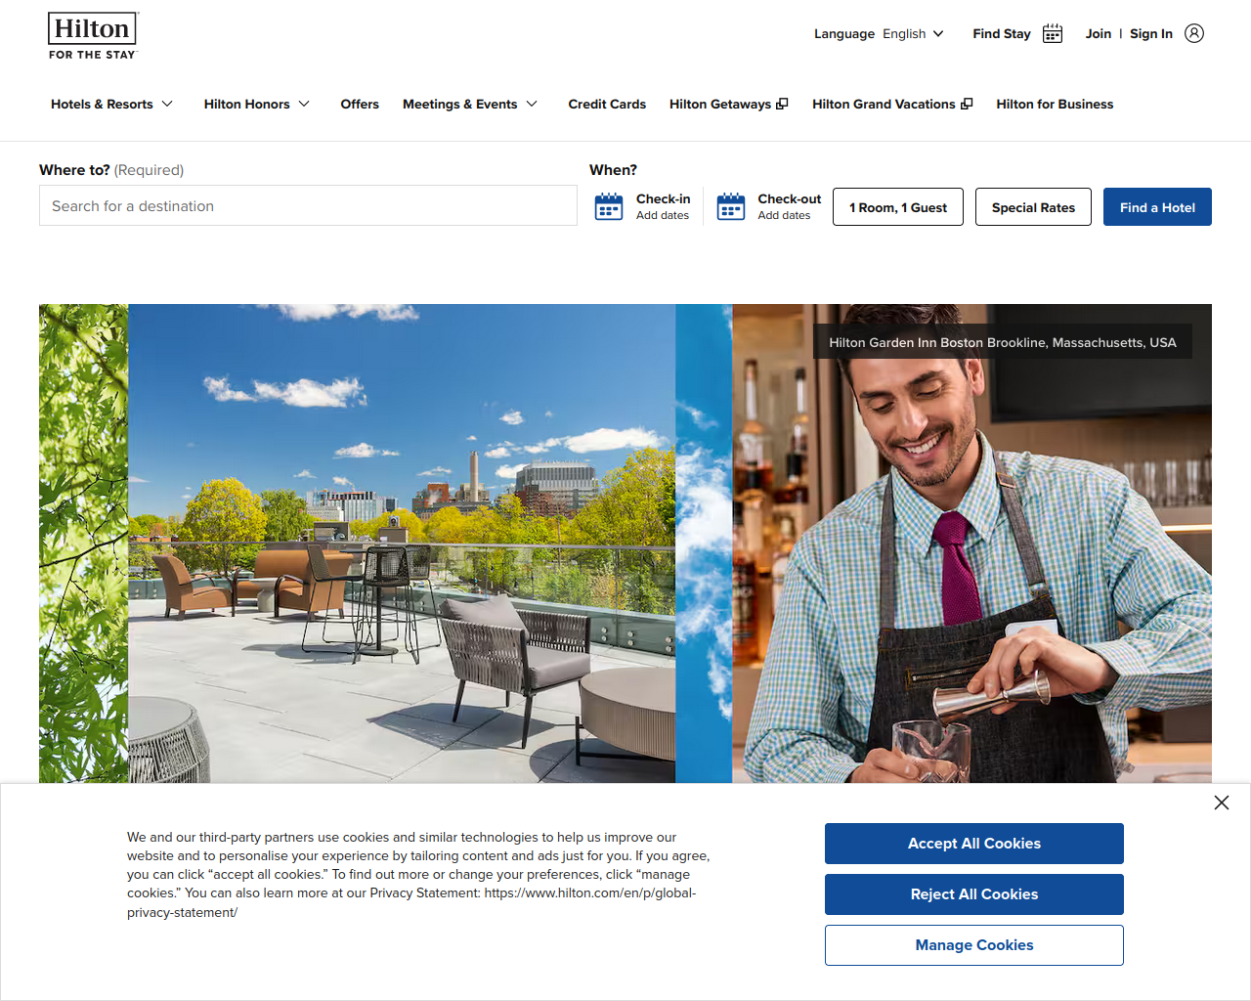Expand Hilton Honors menu chevron

pyautogui.click(x=304, y=104)
